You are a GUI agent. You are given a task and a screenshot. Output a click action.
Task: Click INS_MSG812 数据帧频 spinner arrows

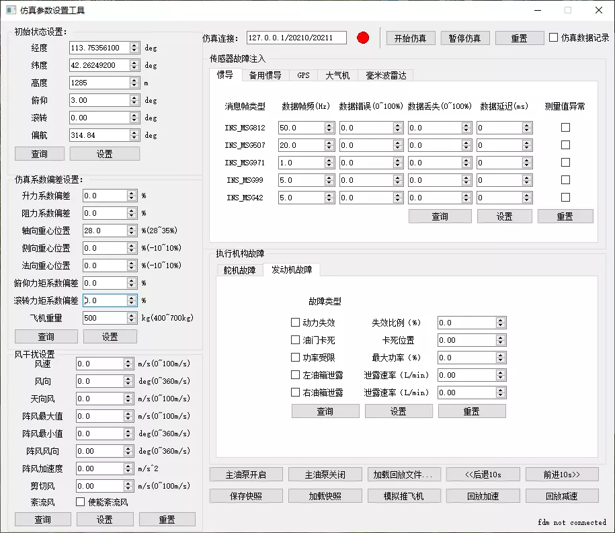click(329, 128)
